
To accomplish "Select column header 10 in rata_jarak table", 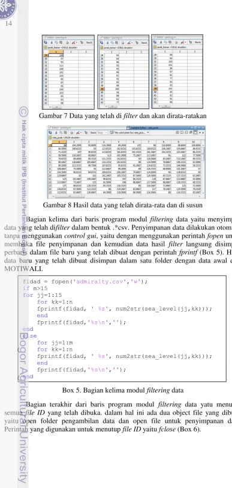I will pyautogui.click(x=193, y=141).
